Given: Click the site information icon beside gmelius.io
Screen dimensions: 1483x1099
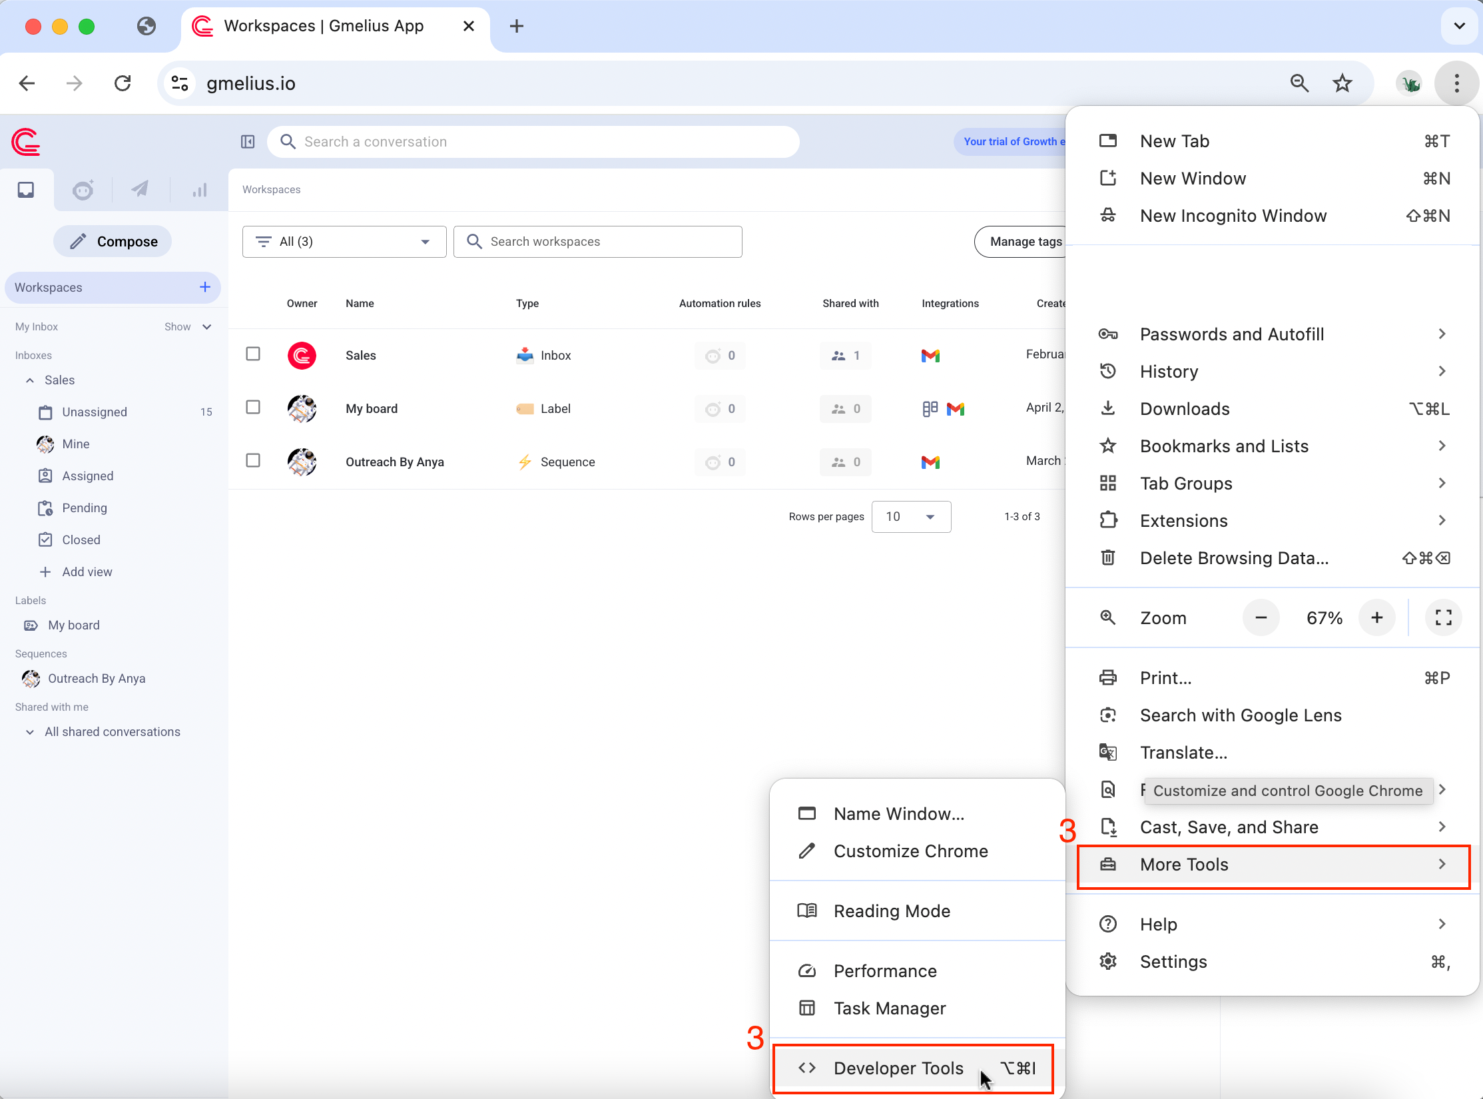Looking at the screenshot, I should pyautogui.click(x=180, y=83).
